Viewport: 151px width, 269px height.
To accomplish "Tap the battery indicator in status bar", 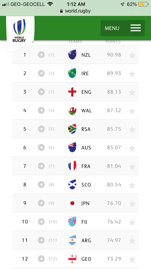I will click(143, 4).
